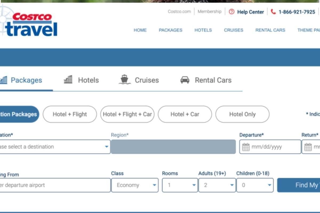
Task: Open the Class dropdown showing Economy
Action: pos(135,185)
